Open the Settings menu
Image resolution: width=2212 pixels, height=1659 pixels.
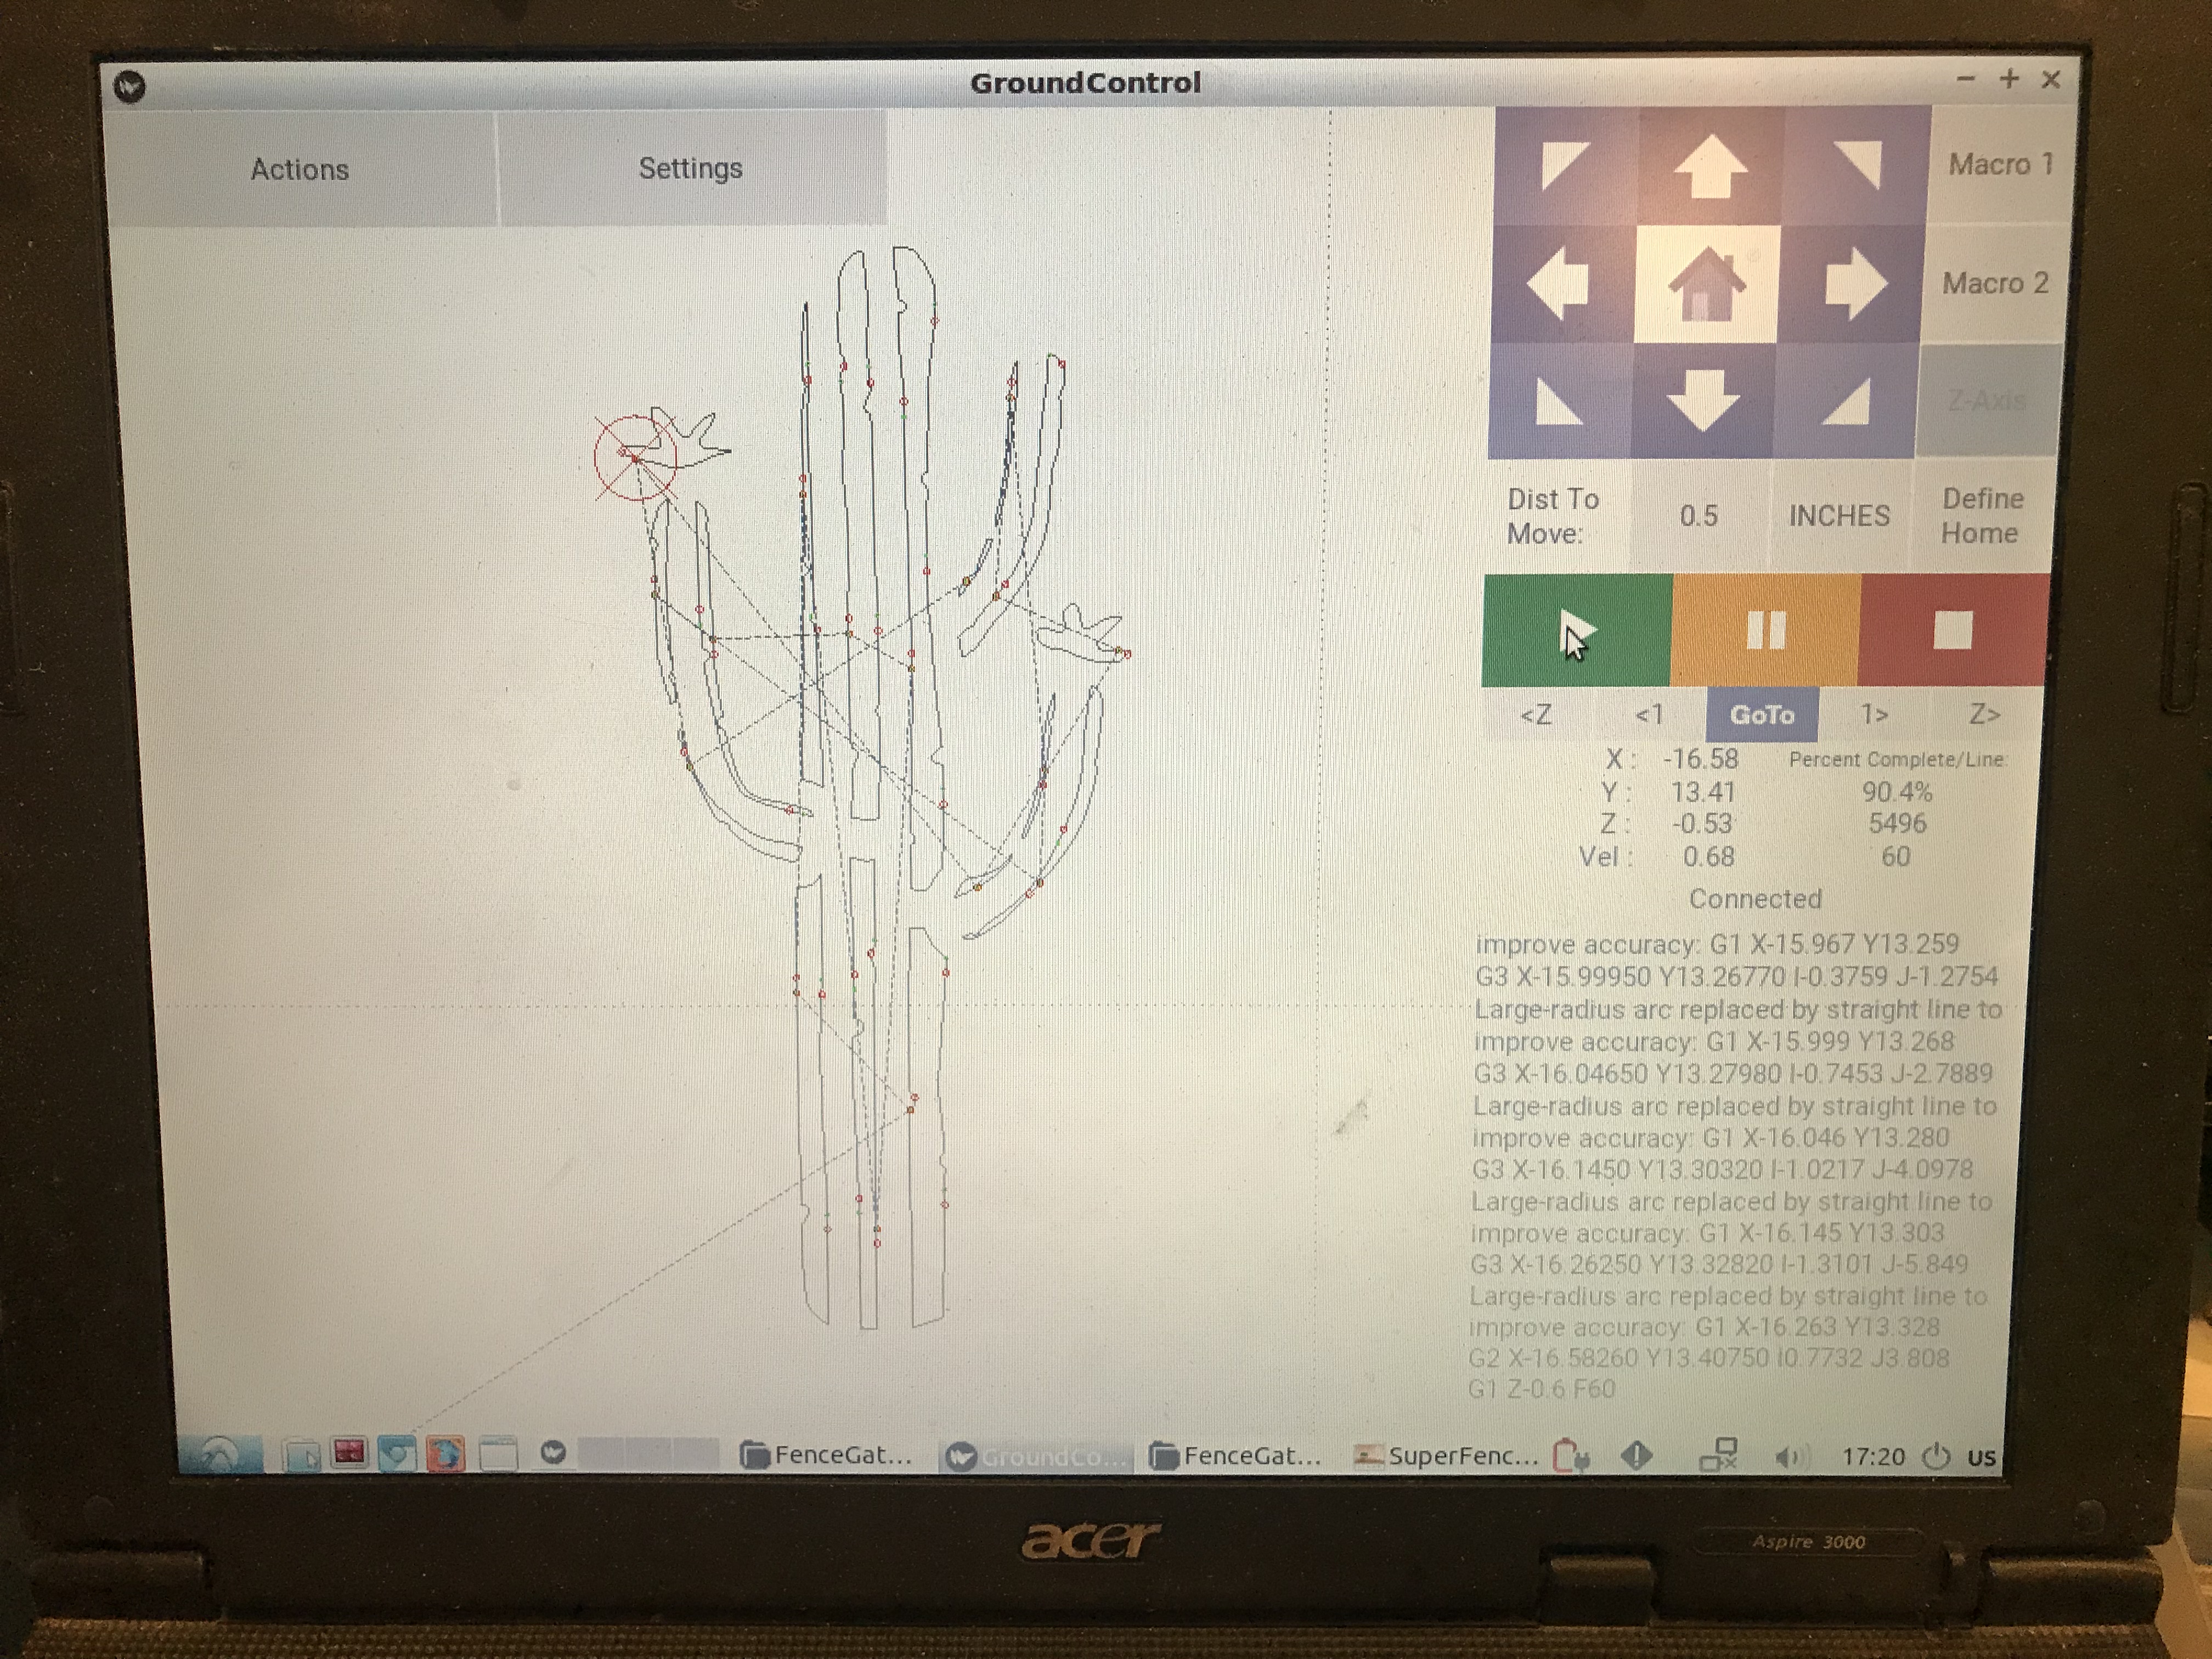pos(690,168)
